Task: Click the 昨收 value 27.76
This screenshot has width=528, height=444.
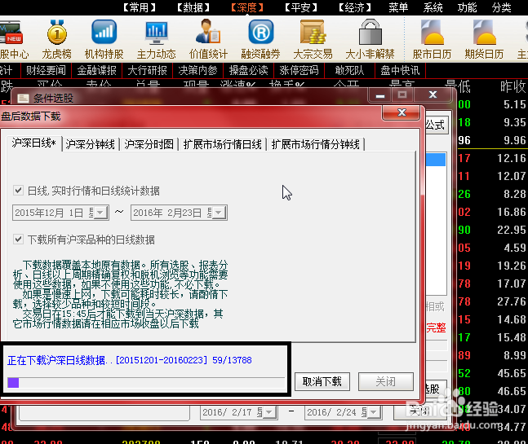Action: coord(512,301)
